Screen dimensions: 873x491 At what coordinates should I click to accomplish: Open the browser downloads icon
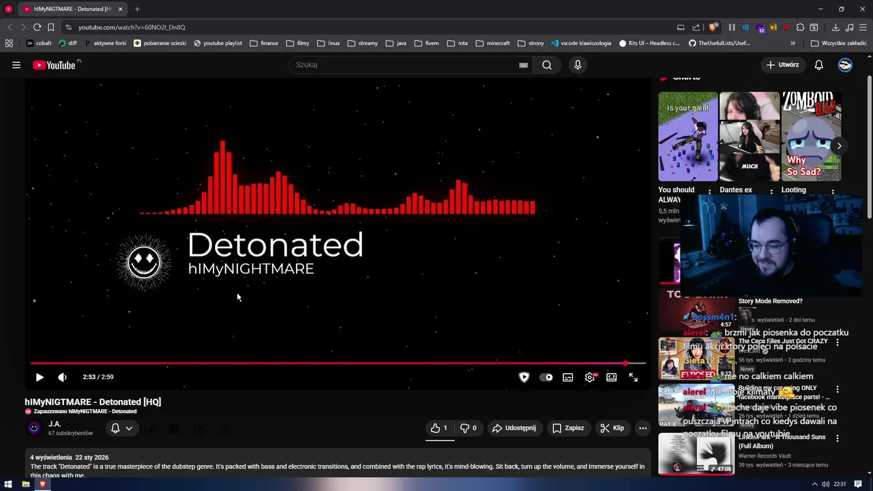point(835,27)
